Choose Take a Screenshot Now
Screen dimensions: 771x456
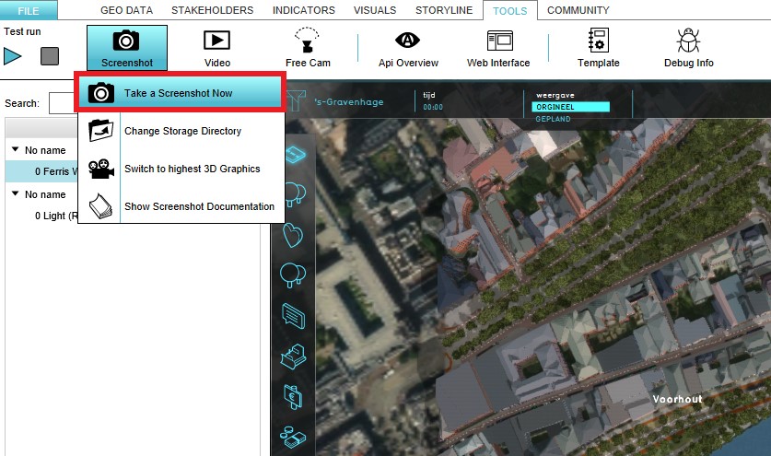(180, 93)
